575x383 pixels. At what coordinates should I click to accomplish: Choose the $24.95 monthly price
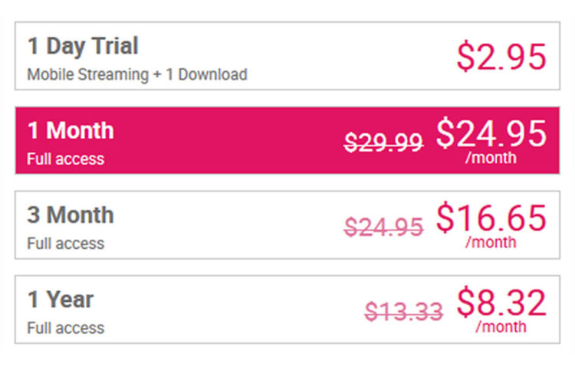pyautogui.click(x=491, y=133)
